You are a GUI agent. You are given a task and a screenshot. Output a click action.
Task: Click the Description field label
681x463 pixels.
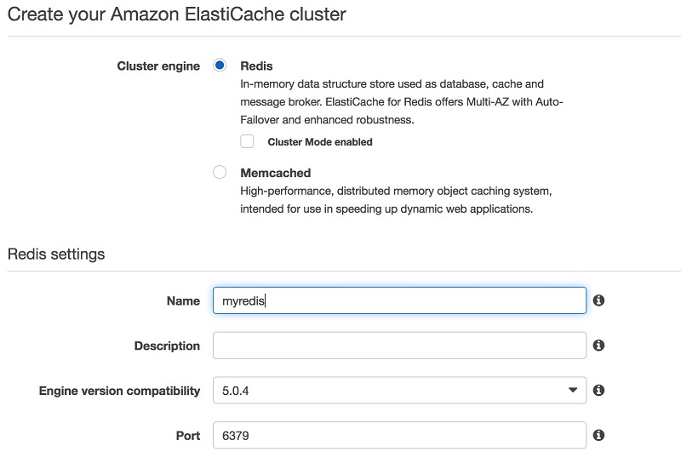[x=167, y=346]
